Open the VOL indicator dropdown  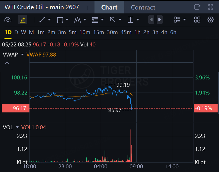tap(17, 127)
